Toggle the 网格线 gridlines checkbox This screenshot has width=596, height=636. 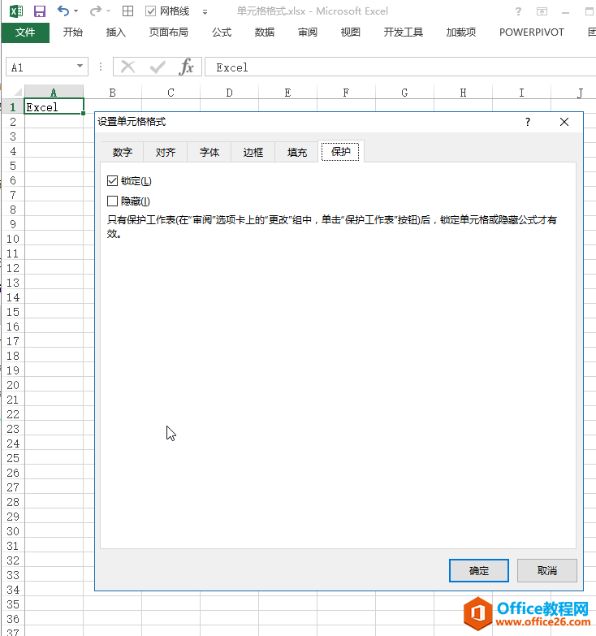(x=150, y=11)
